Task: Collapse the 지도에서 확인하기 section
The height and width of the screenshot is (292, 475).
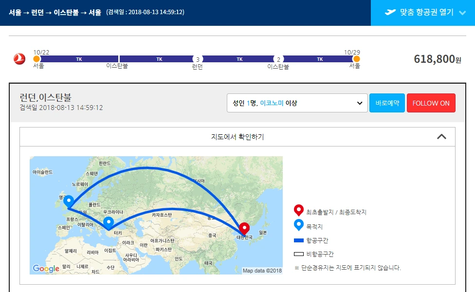Action: tap(442, 137)
